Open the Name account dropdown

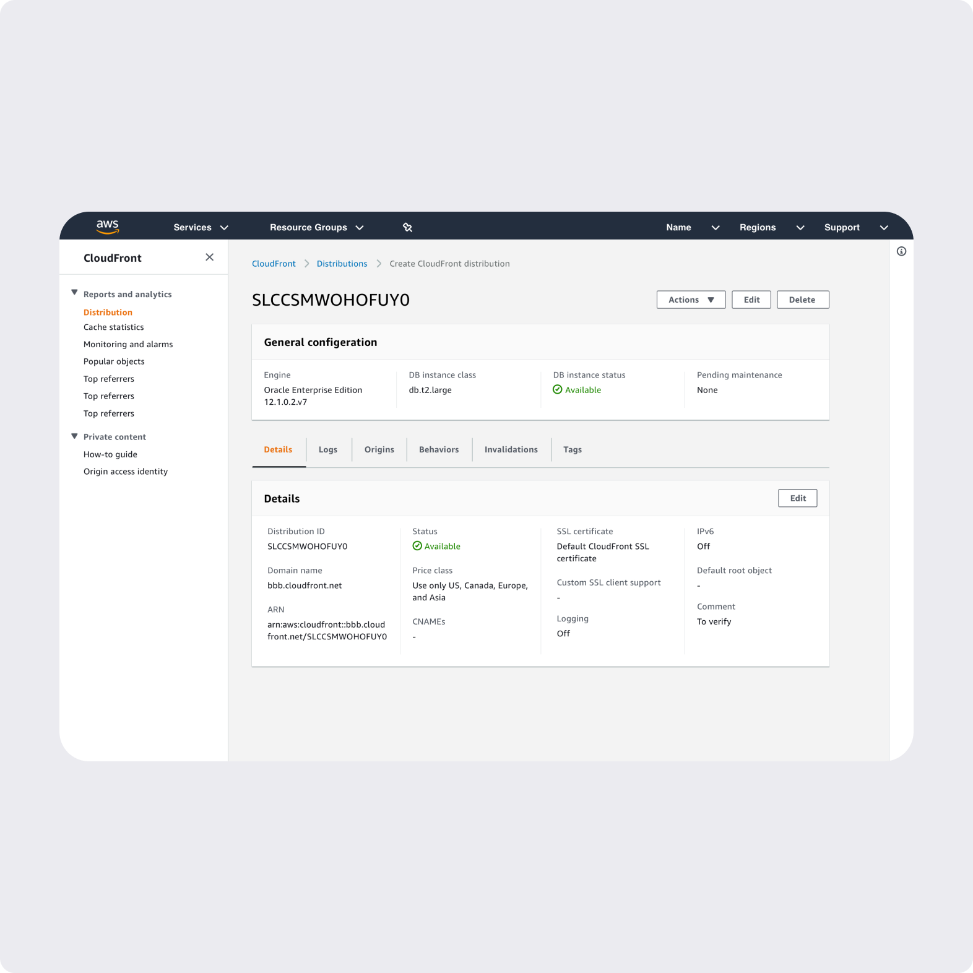pos(692,227)
